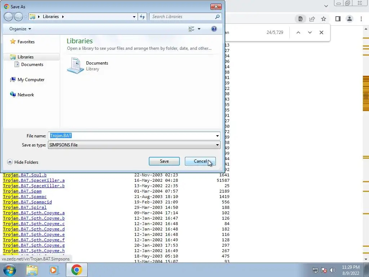
Task: Expand the arrow after Libraries breadcrumb
Action: [x=63, y=17]
